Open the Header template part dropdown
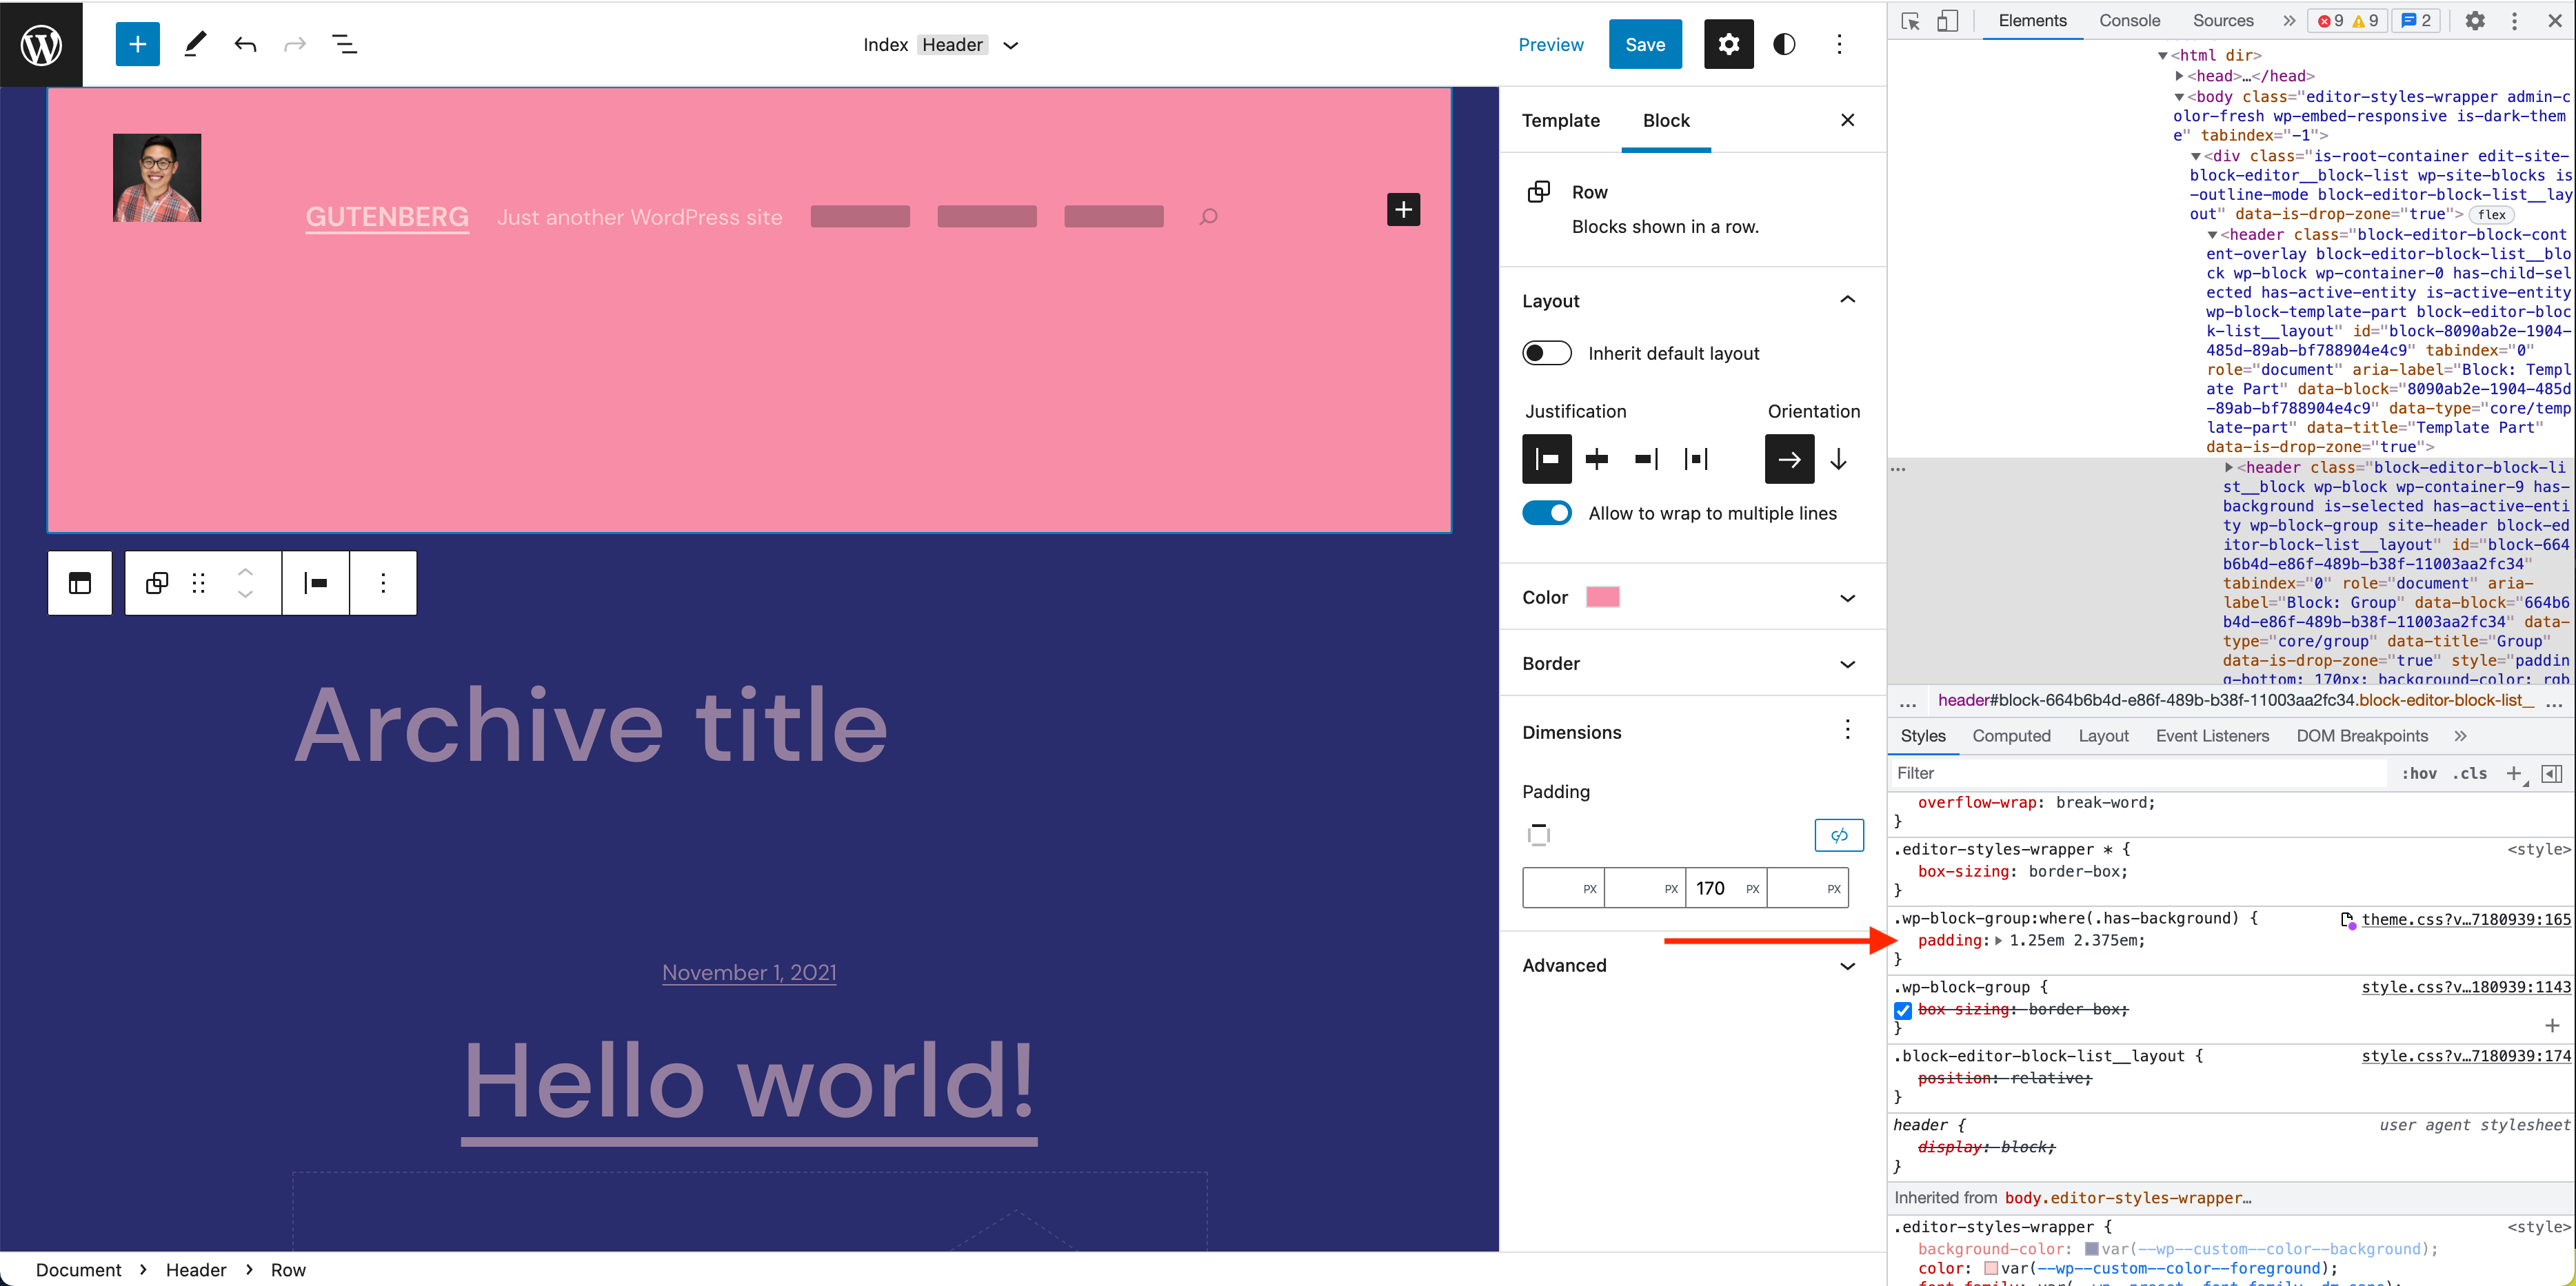Screen dimensions: 2576x1286 point(1011,45)
